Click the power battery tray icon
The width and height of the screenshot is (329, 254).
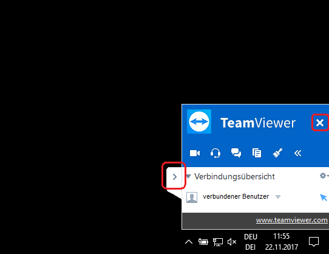[203, 242]
